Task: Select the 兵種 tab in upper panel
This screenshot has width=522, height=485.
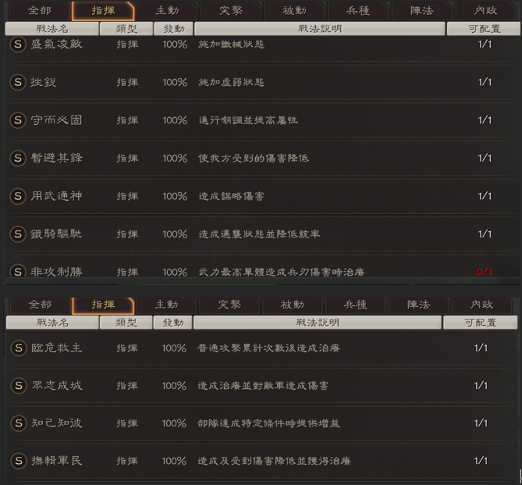Action: click(358, 10)
